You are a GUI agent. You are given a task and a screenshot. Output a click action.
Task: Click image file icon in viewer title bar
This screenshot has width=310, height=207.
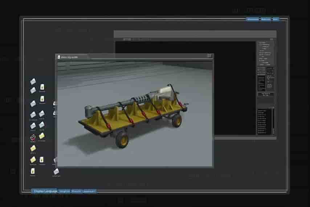coord(58,57)
